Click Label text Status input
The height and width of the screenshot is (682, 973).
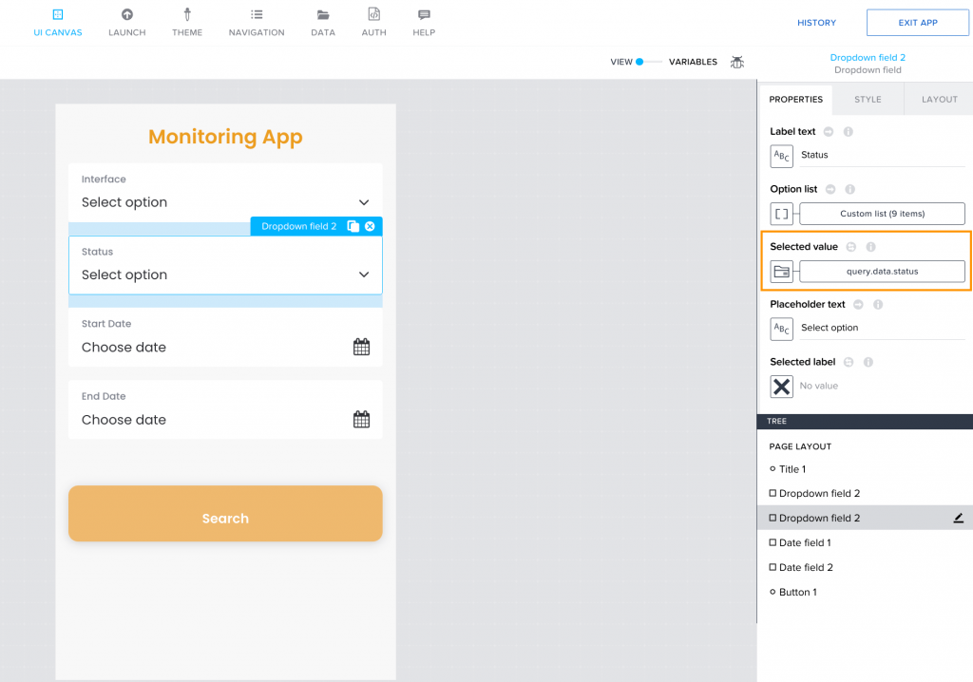click(x=882, y=155)
